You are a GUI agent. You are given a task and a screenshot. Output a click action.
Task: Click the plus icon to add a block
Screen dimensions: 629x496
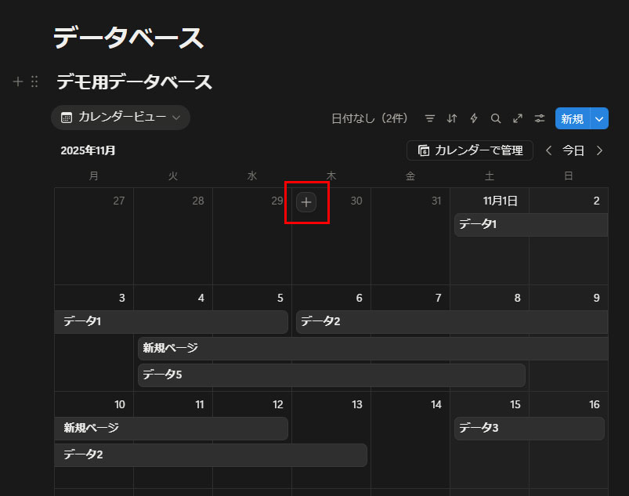pyautogui.click(x=18, y=81)
